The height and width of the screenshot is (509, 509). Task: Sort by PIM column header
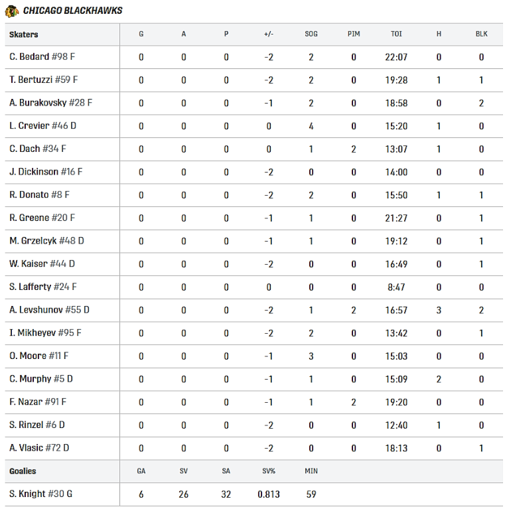point(354,34)
